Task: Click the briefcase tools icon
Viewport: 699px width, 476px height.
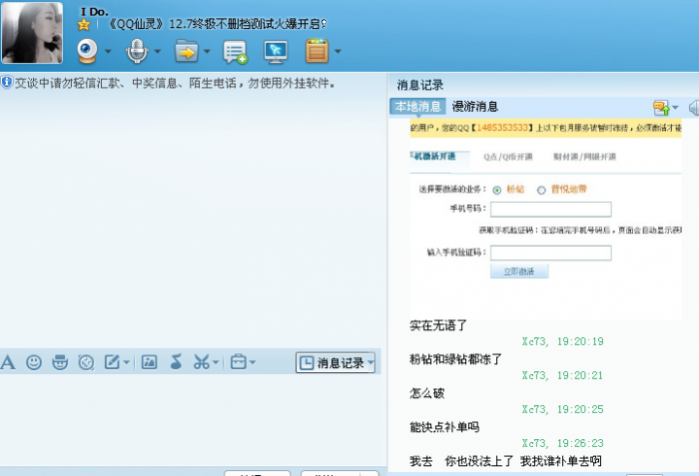Action: pos(238,361)
